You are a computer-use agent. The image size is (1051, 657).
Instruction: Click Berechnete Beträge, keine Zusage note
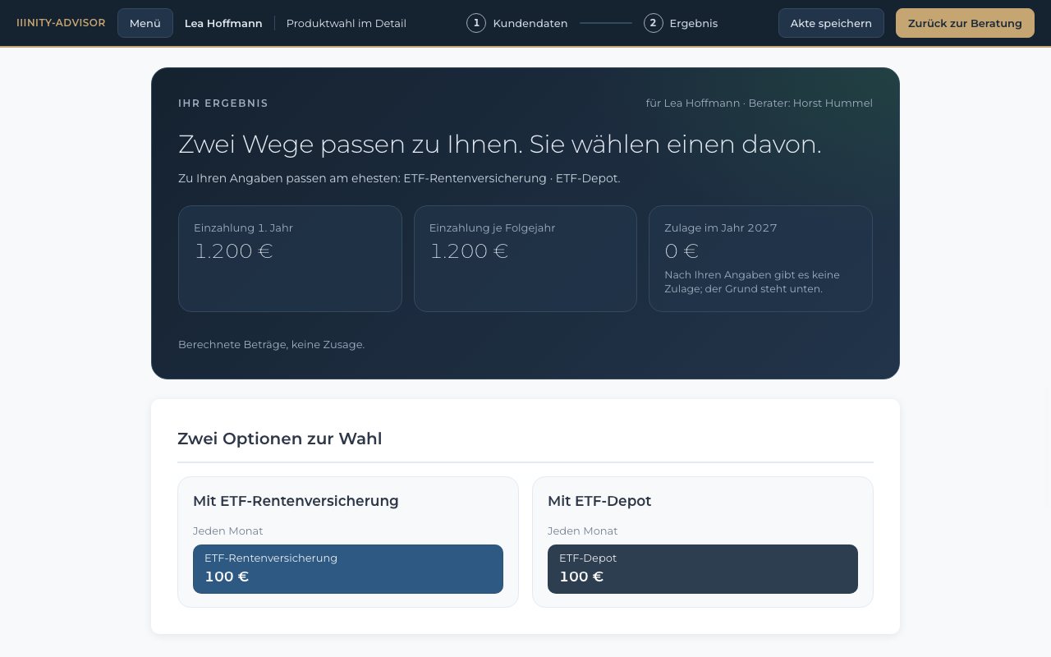(272, 345)
